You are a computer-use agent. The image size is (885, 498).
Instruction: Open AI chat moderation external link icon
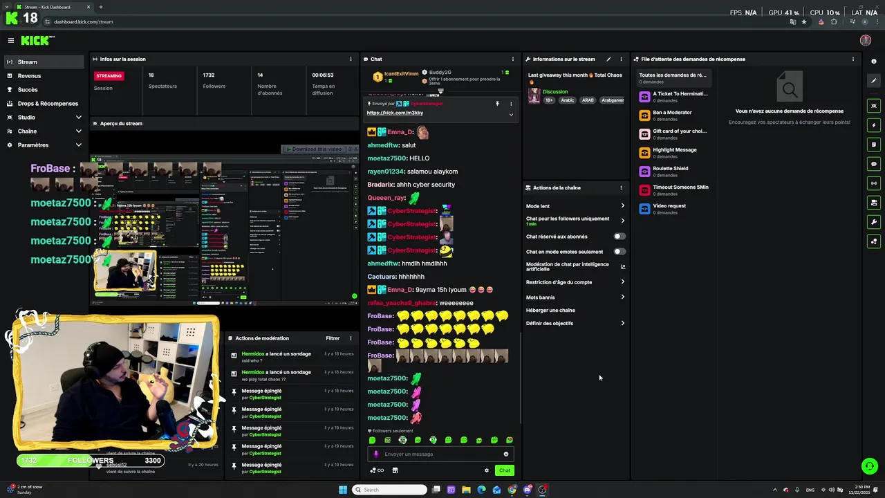tap(623, 266)
